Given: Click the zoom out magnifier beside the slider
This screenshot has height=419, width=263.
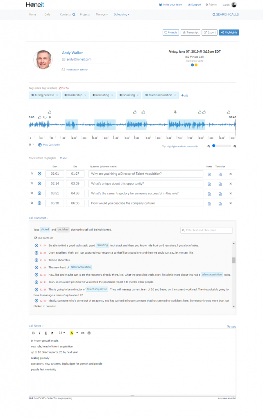Looking at the screenshot, I should tap(209, 146).
